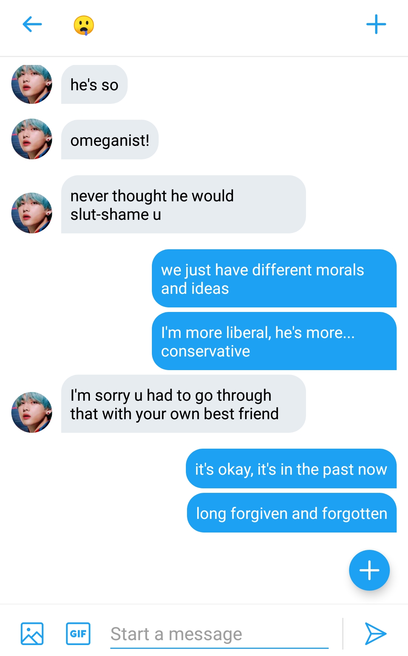This screenshot has width=408, height=656.
Task: Tap the back arrow icon
Action: [x=32, y=25]
